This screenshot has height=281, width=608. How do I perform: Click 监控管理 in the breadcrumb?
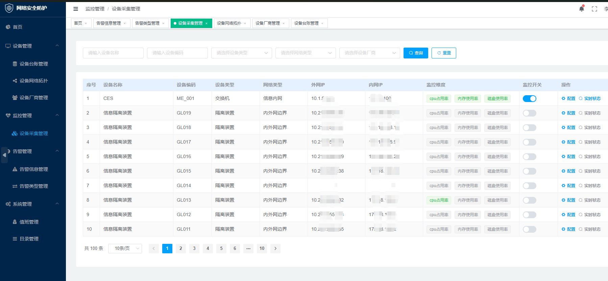(95, 9)
